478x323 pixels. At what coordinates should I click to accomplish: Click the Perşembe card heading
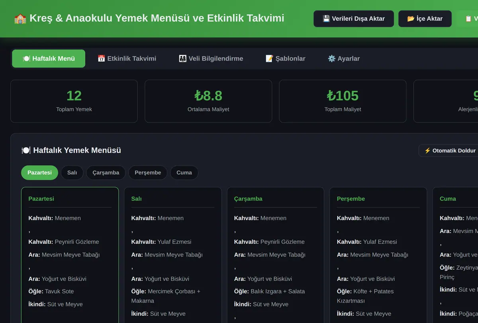coord(351,199)
